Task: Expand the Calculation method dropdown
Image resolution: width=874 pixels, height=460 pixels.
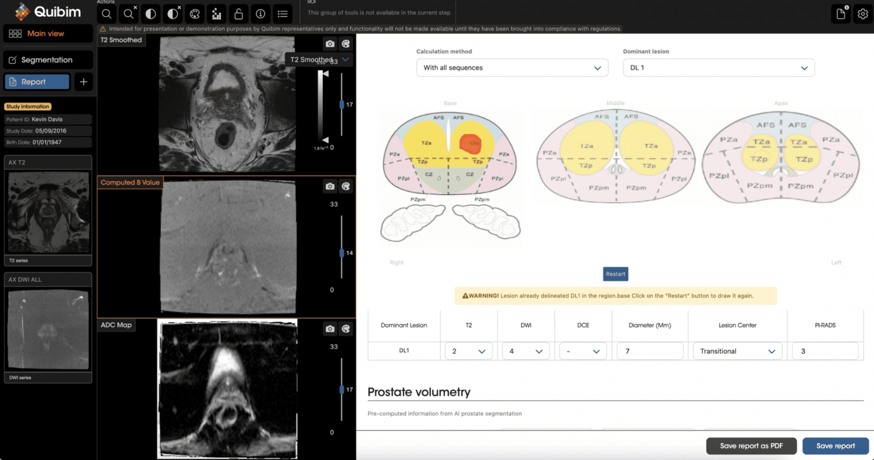Action: click(x=512, y=68)
